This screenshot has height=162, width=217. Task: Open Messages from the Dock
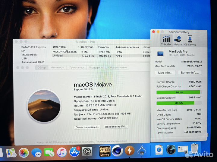36,152
